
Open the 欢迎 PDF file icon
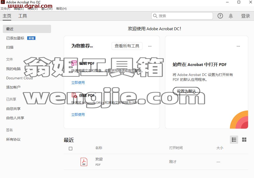(x=84, y=162)
